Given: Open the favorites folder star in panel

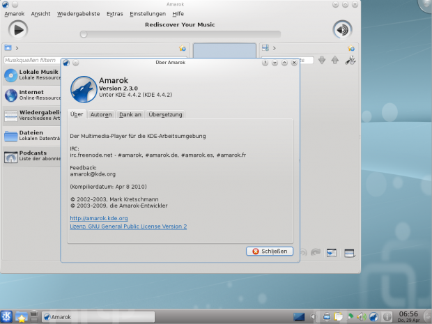Looking at the screenshot, I should point(21,317).
